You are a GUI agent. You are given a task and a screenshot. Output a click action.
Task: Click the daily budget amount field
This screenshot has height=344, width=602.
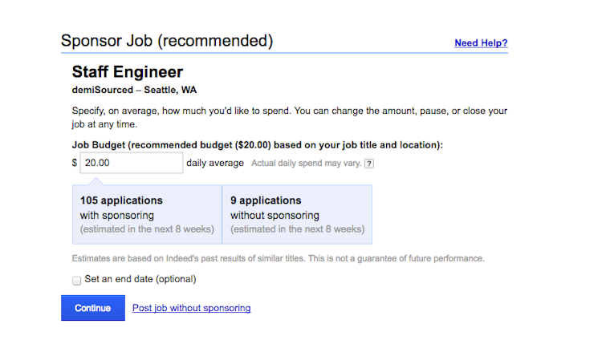132,163
